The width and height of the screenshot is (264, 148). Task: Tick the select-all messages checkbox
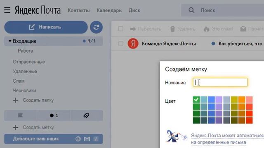pyautogui.click(x=120, y=29)
